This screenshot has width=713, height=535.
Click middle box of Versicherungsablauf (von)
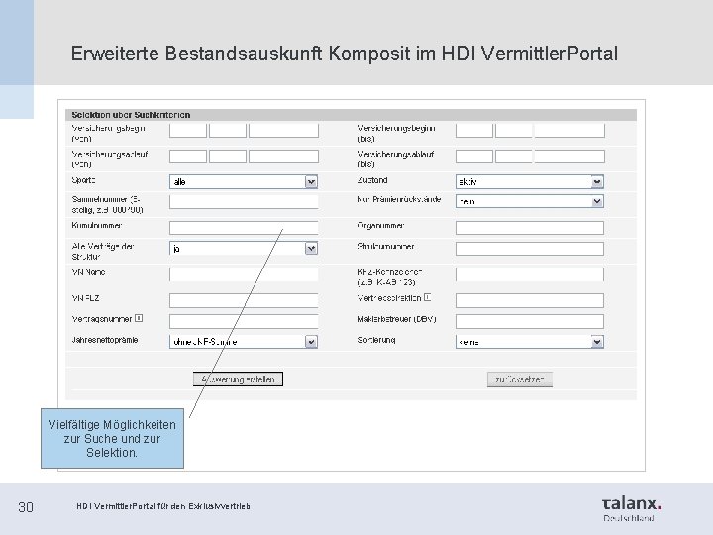pos(228,157)
